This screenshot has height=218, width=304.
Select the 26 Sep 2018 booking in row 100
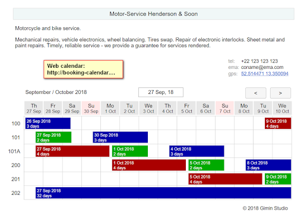[48, 124]
